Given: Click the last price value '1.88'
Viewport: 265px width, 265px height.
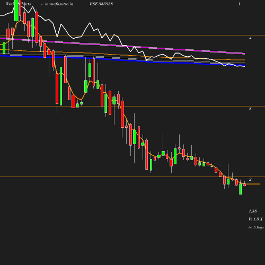Looking at the screenshot, I should point(253,211).
